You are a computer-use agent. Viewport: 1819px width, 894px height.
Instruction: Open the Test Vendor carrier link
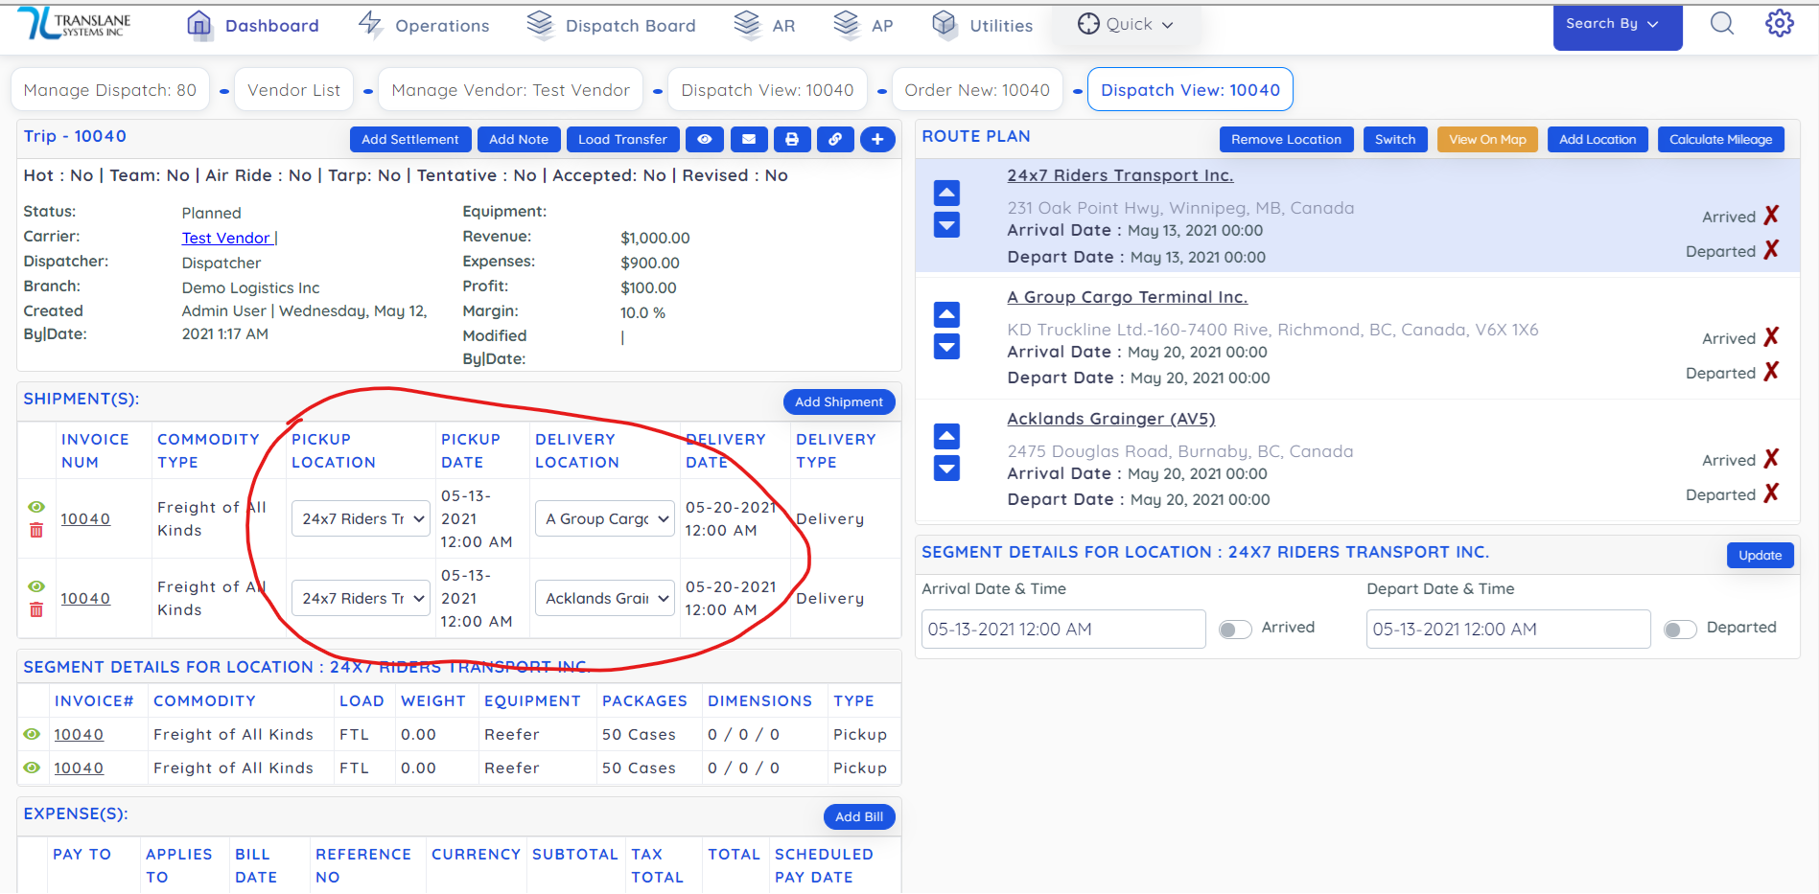pyautogui.click(x=226, y=238)
